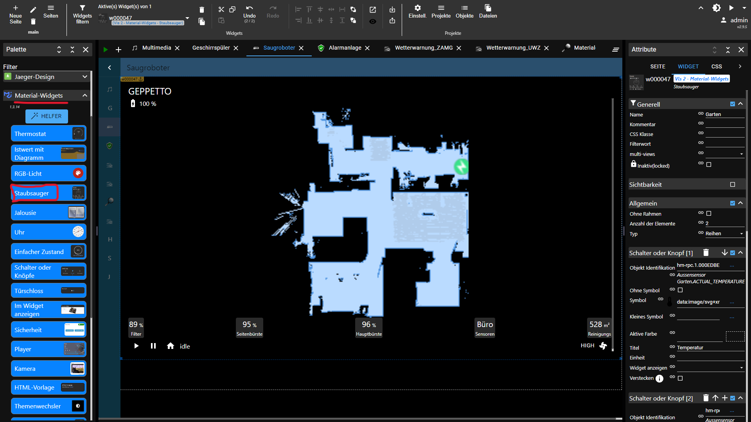Screen dimensions: 751x422
Task: Send the robot home
Action: 171,346
